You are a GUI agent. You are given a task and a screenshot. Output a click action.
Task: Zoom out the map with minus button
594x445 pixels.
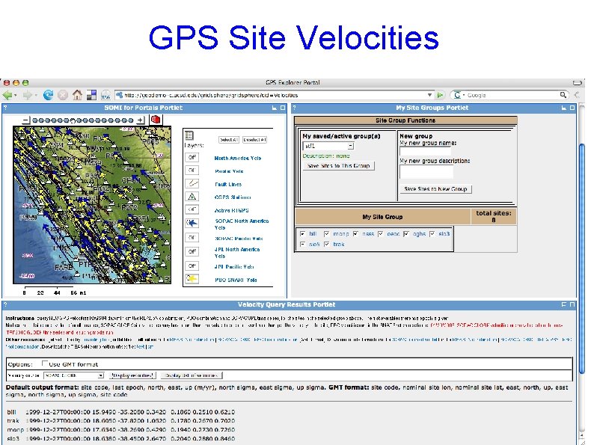[25, 120]
